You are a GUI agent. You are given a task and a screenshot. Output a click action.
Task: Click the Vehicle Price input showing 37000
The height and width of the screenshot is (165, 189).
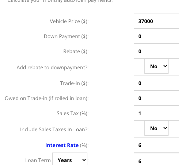156,21
